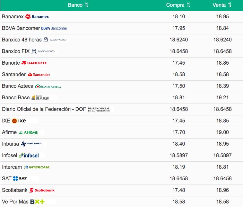Click the Venta column header label
Viewport: 243px width, 207px height.
(219, 5)
